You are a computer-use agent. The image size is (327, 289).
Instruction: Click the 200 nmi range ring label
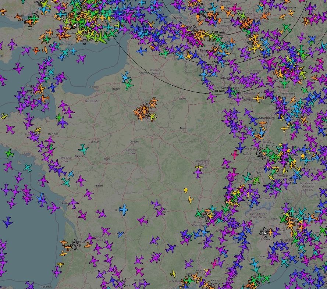(x=218, y=91)
